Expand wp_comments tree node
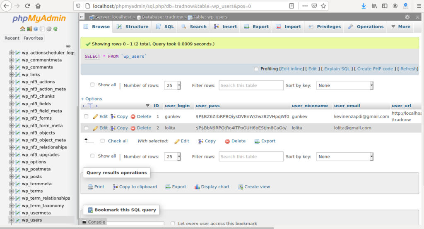This screenshot has width=424, height=229. click(x=11, y=67)
